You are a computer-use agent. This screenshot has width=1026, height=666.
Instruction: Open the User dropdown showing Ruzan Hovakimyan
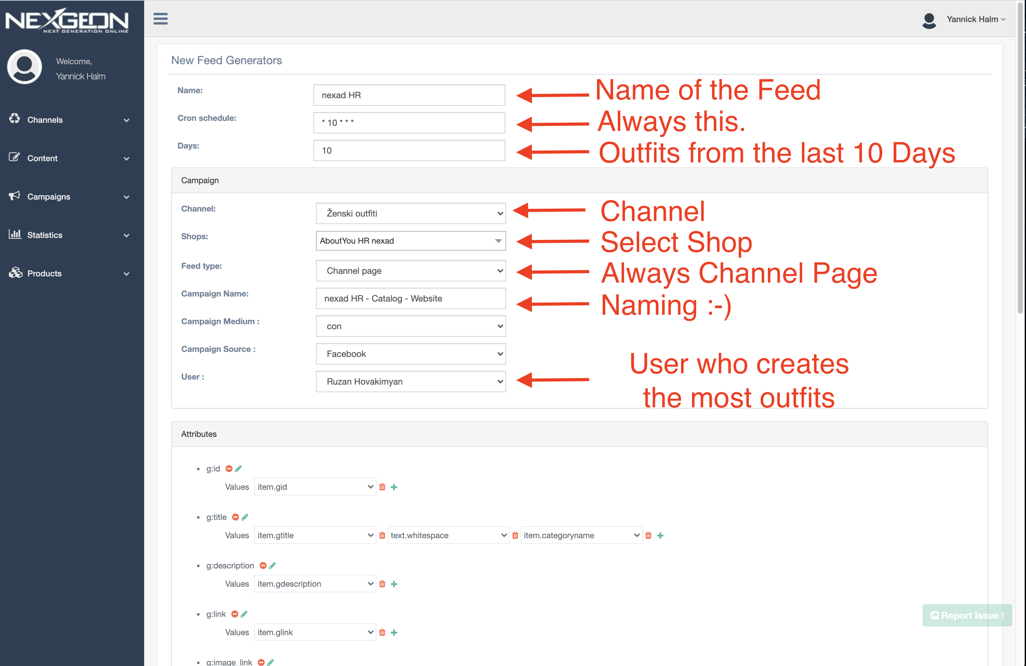point(410,381)
